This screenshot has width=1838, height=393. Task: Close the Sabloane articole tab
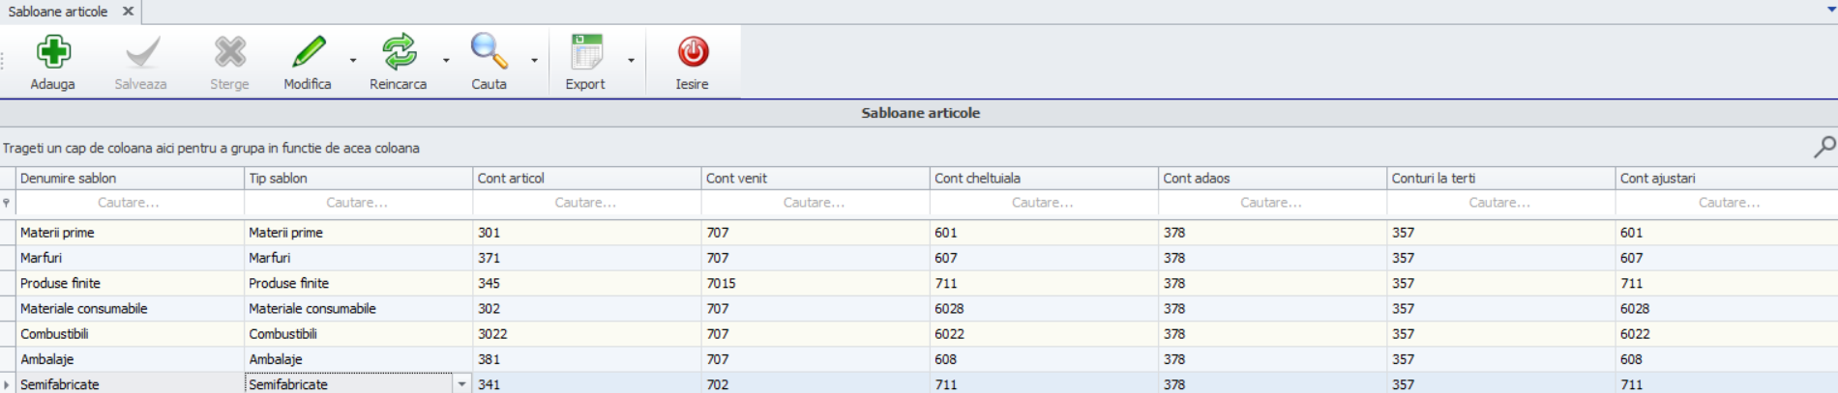click(128, 12)
